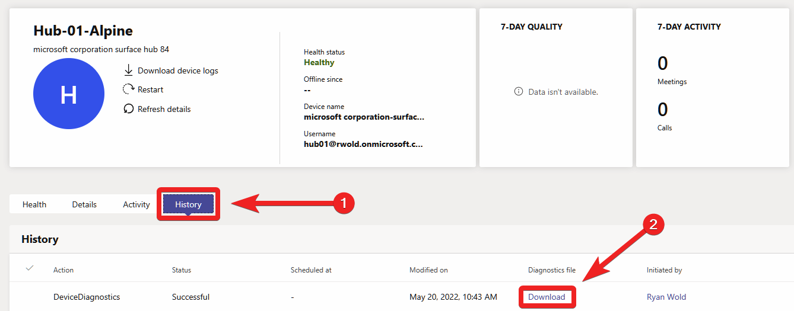Open the Activity tab

136,204
